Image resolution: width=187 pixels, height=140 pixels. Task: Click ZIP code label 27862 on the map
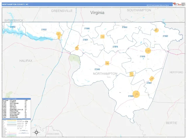point(165,36)
